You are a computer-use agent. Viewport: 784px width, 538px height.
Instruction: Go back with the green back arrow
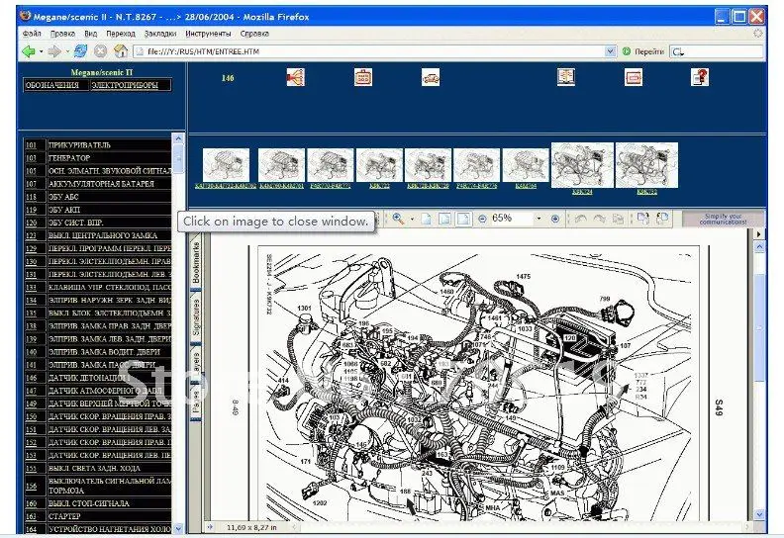click(x=29, y=51)
